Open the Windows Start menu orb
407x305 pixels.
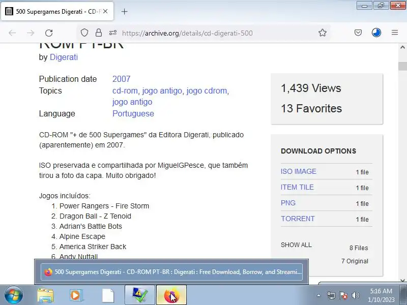tap(13, 295)
